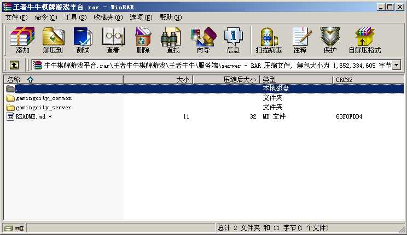The width and height of the screenshot is (407, 235).
Task: Select the README.md * file name
Action: click(x=33, y=117)
